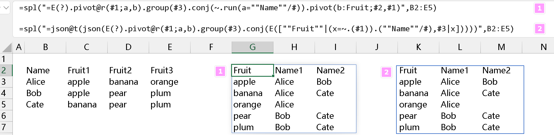Select column K header
The width and height of the screenshot is (554, 135).
(x=418, y=47)
